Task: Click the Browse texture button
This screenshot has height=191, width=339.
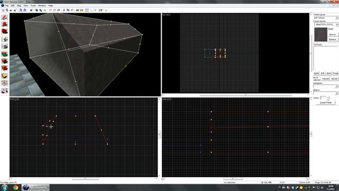Action: (333, 34)
